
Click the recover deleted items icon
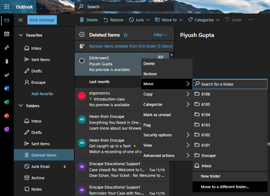pos(82,46)
